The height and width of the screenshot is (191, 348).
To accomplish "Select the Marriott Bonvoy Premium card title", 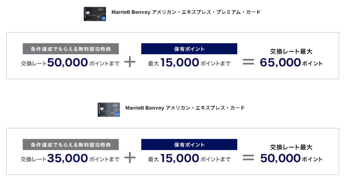I will (x=186, y=12).
